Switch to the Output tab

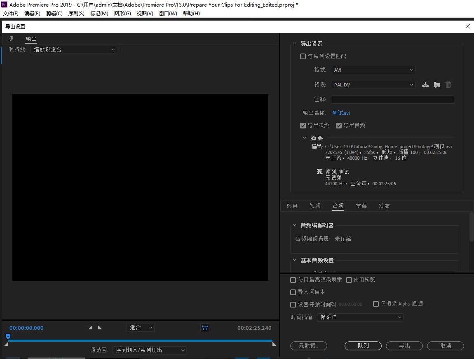[31, 39]
